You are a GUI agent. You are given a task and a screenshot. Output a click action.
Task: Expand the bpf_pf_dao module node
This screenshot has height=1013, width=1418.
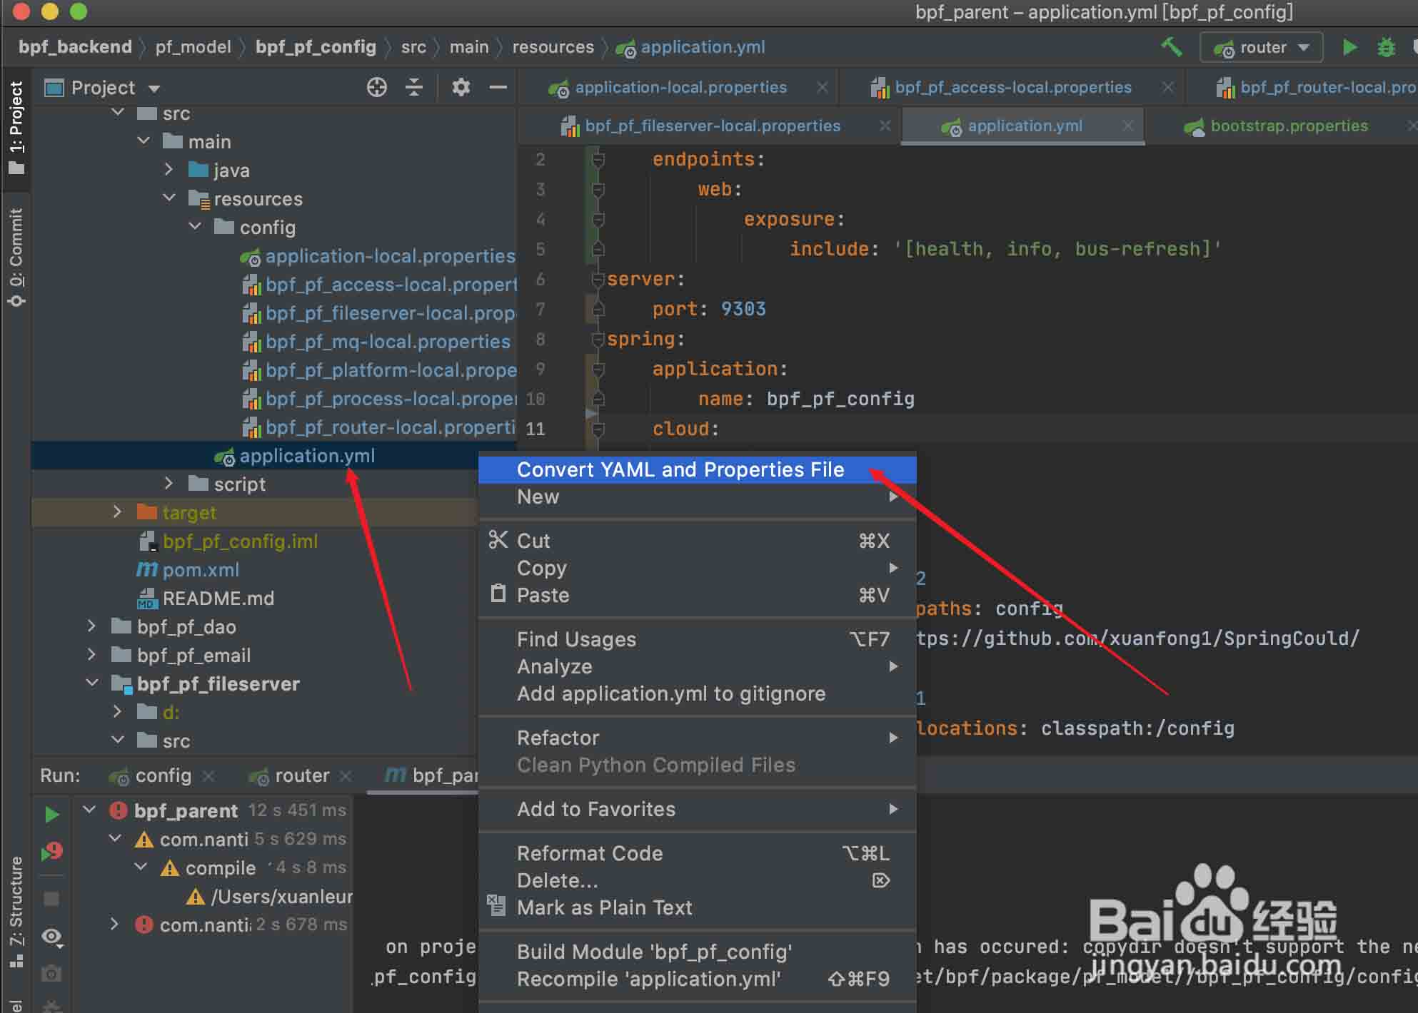click(x=91, y=626)
